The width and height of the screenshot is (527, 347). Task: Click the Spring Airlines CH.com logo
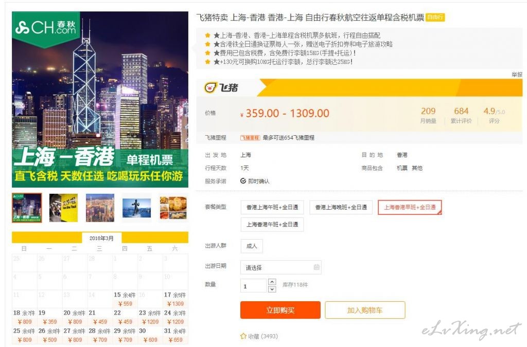click(46, 27)
